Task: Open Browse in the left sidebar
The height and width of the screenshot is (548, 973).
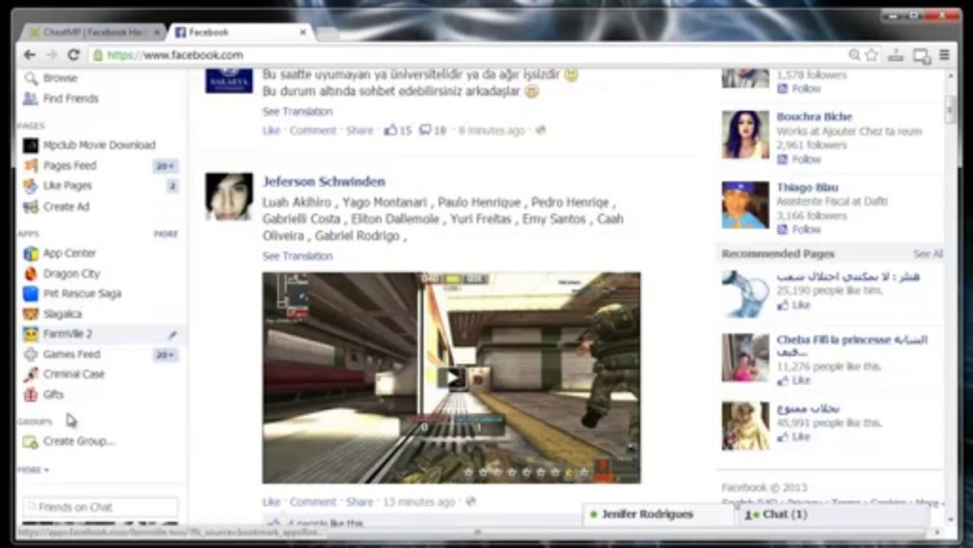Action: tap(60, 78)
